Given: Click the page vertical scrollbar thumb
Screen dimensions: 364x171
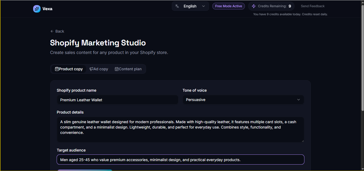Looking at the screenshot, I should (362, 57).
